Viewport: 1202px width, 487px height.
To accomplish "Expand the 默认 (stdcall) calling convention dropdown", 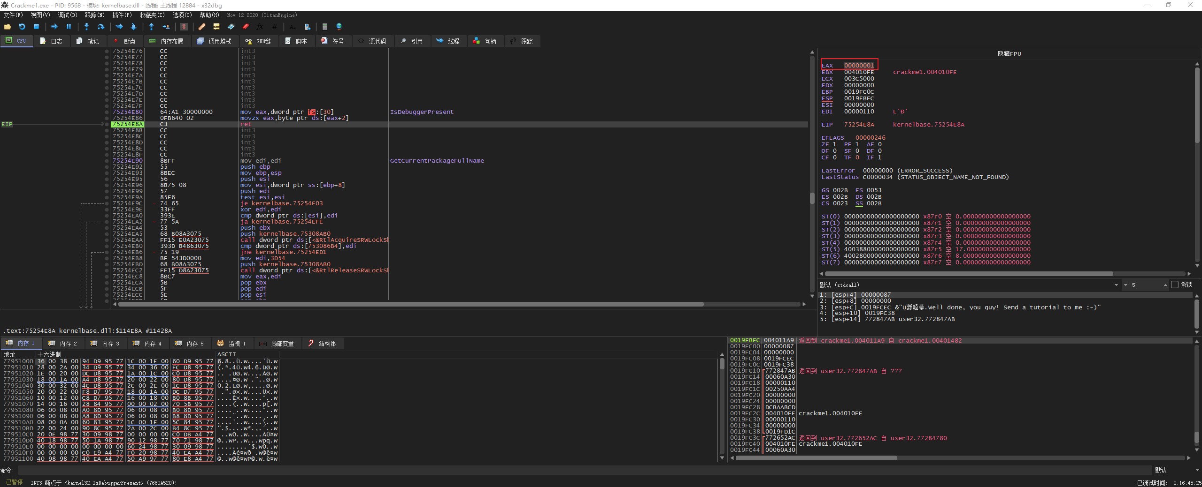I will [x=1116, y=285].
